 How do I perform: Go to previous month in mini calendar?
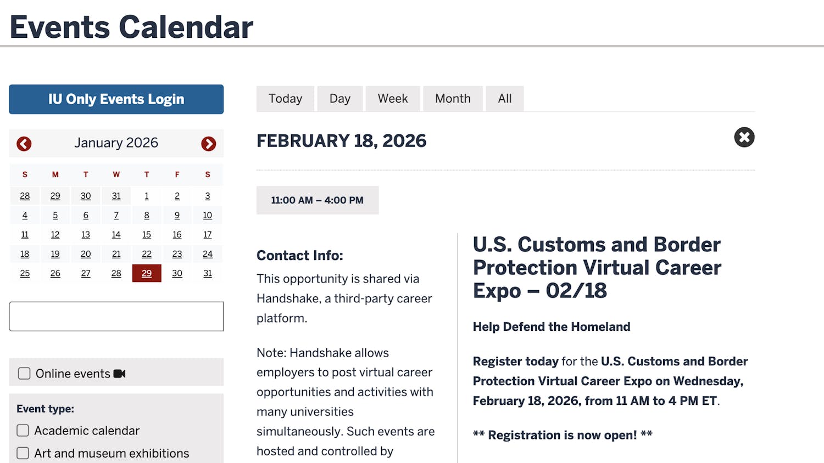(x=24, y=144)
